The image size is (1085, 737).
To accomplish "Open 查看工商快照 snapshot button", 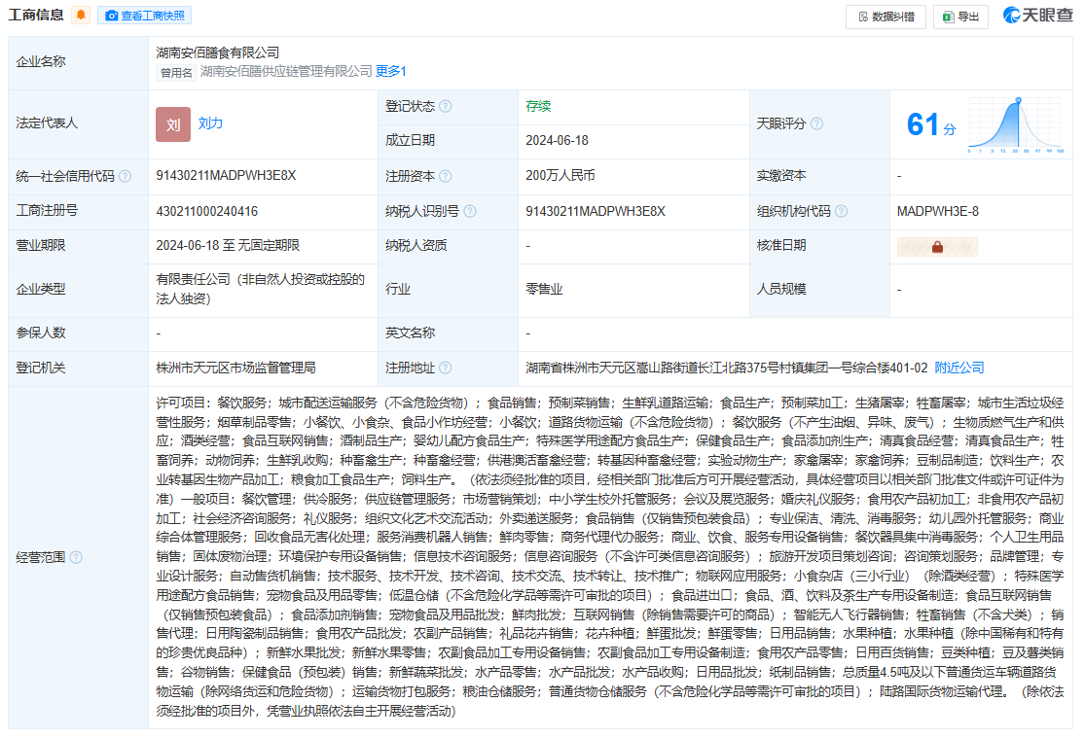I will 145,16.
